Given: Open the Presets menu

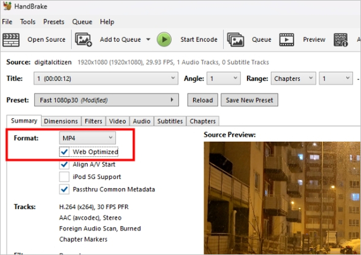Looking at the screenshot, I should point(54,22).
